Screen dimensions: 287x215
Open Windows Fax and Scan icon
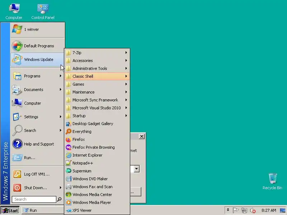click(x=68, y=187)
